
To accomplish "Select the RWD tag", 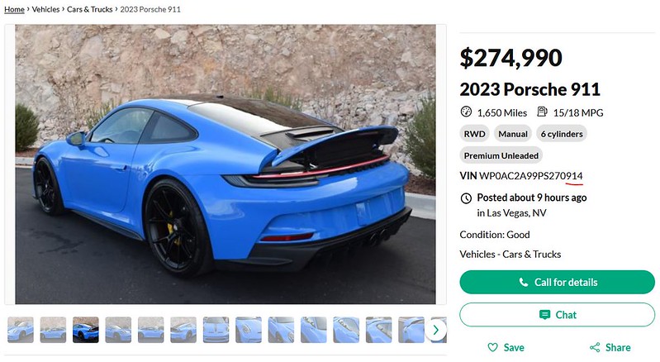I will (x=474, y=134).
